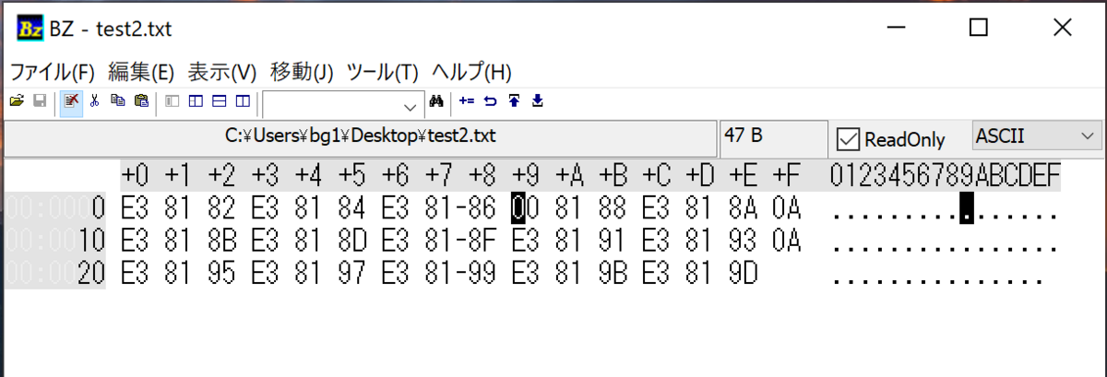
Task: Select byte 88 in the hex dump
Action: (614, 209)
